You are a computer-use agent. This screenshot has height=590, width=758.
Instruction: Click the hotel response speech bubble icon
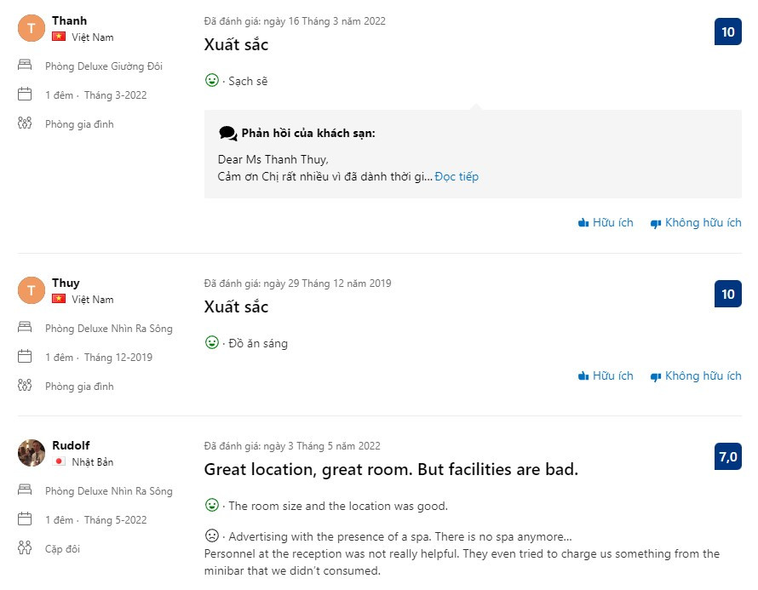[x=227, y=134]
